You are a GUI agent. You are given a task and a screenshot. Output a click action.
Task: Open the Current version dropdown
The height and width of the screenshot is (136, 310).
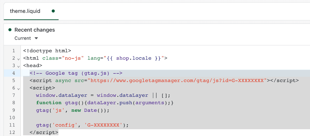click(26, 38)
